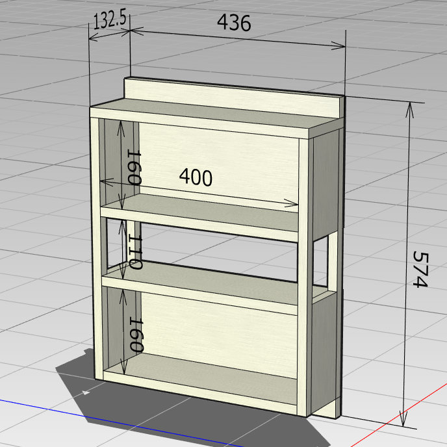The width and height of the screenshot is (447, 447).
Task: Select the upper shelf board
Action: pyautogui.click(x=201, y=214)
